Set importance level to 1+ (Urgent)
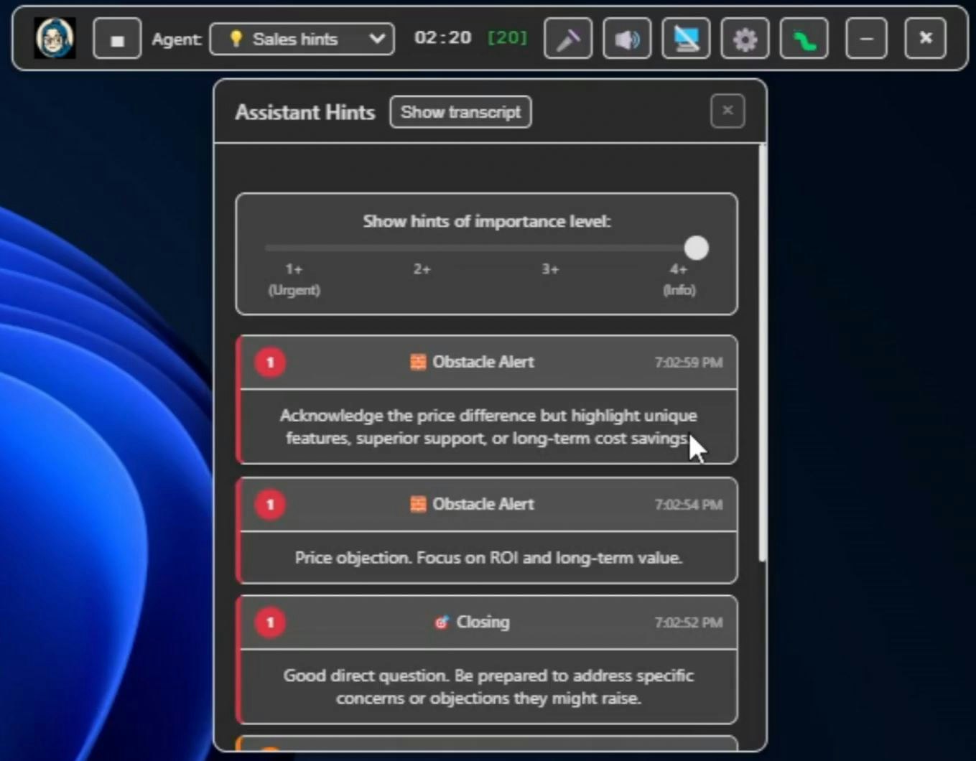The image size is (976, 761). coord(294,279)
